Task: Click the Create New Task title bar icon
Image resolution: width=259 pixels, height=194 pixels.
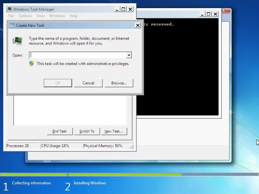Action: (12, 25)
